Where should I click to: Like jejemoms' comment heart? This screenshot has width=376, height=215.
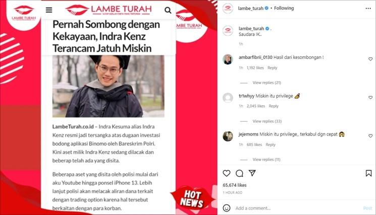click(x=370, y=136)
